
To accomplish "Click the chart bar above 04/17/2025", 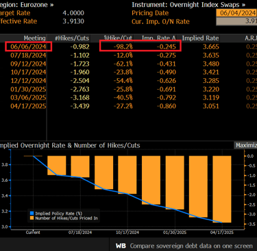I will point(222,189).
